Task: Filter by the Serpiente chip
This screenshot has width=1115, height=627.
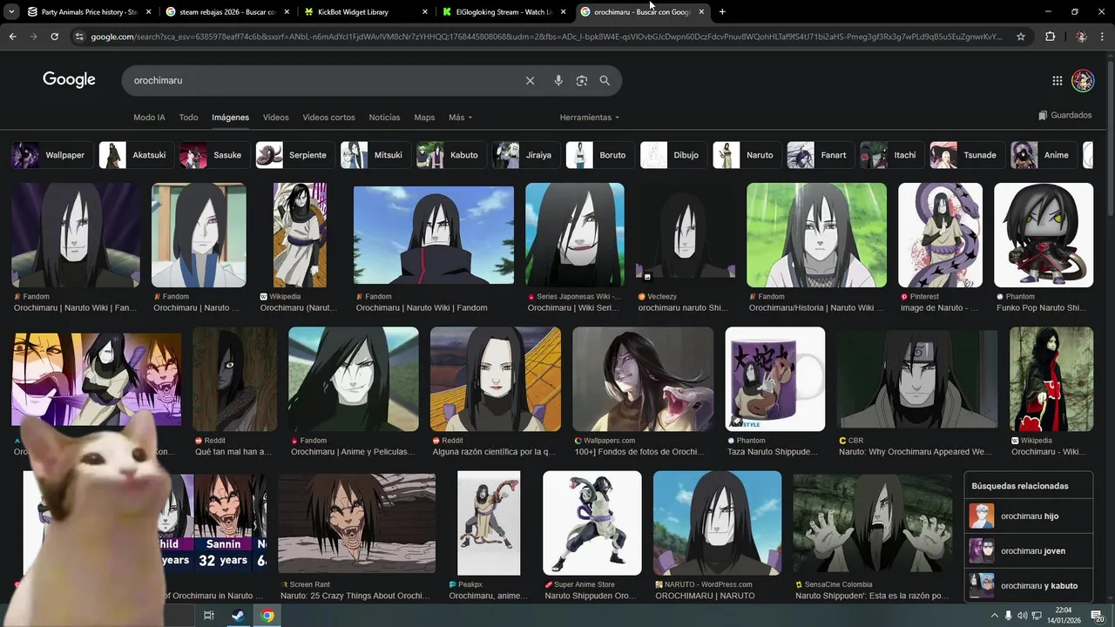Action: coord(294,155)
